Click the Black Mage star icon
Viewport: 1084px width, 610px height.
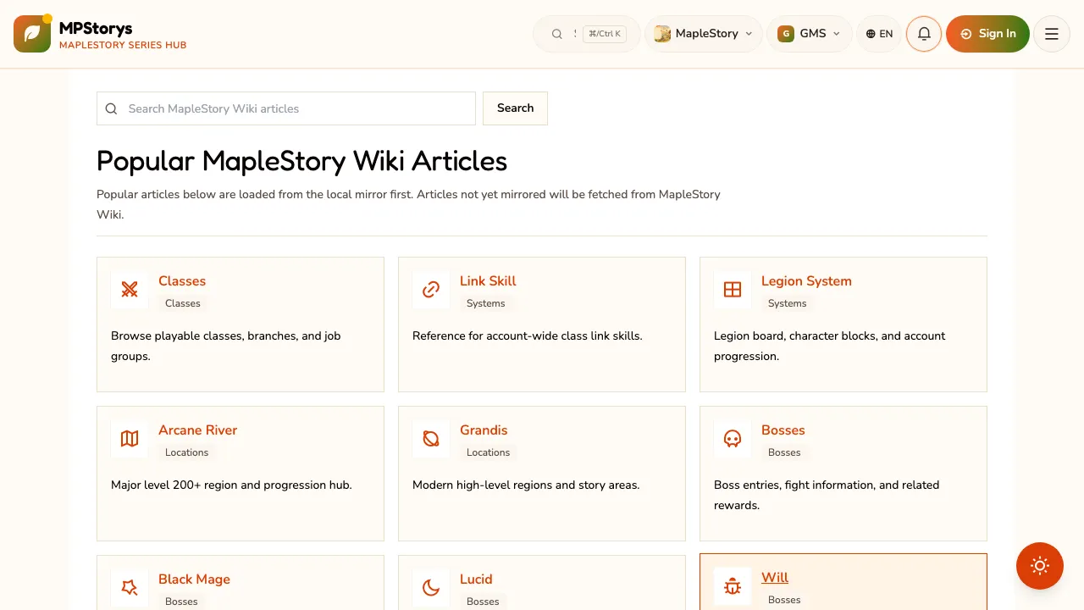[130, 588]
